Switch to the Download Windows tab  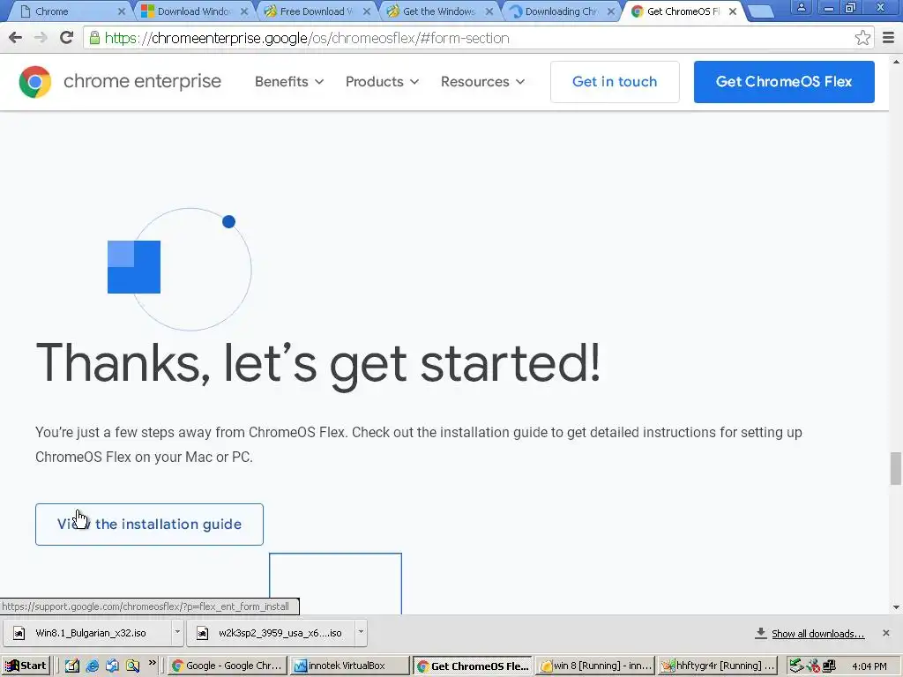click(x=193, y=11)
